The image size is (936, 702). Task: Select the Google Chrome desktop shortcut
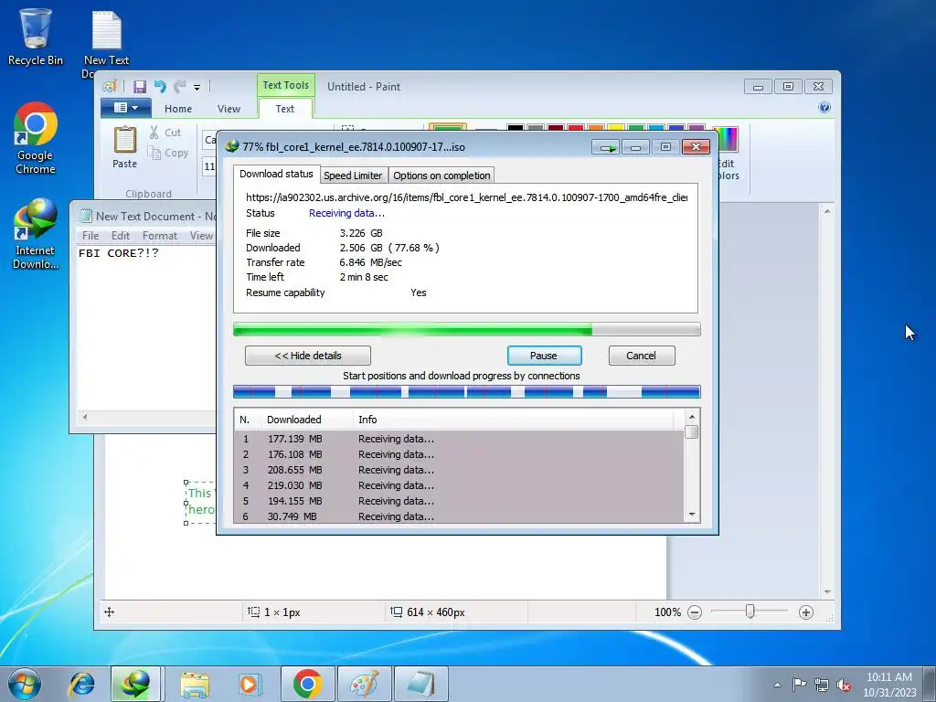click(x=36, y=139)
